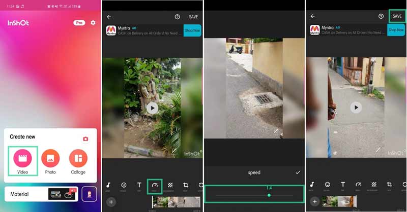The image size is (407, 212).
Task: Tap Shop Now in garden editor's Myntra ad
Action: coord(192,30)
